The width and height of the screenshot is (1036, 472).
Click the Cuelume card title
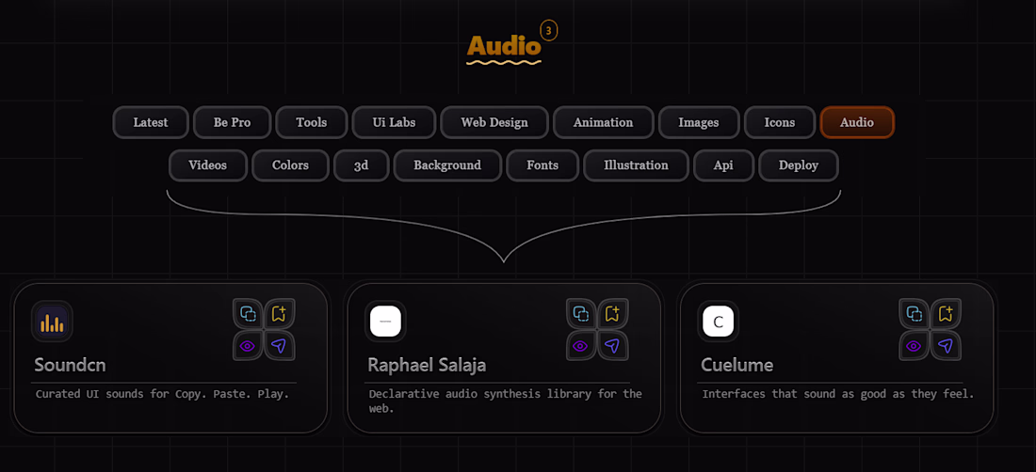737,365
